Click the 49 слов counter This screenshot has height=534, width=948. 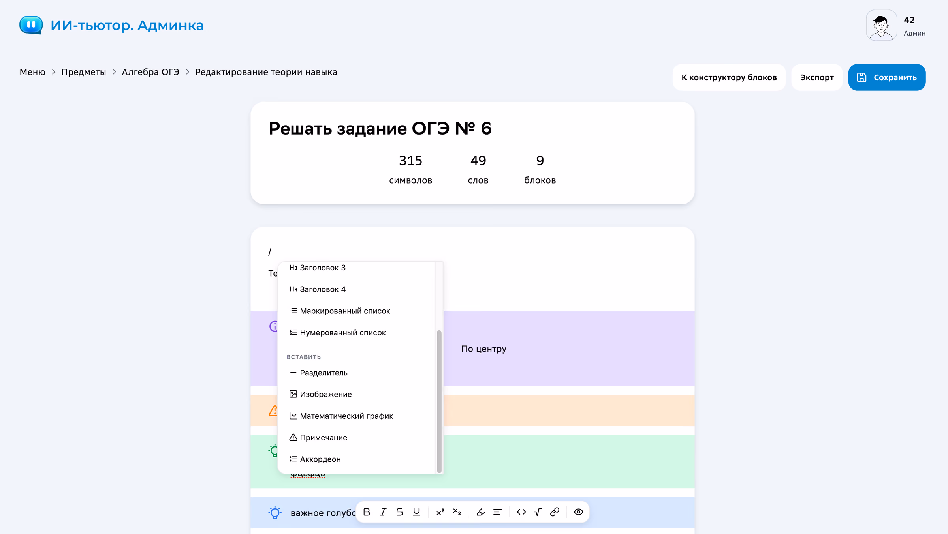pos(478,169)
